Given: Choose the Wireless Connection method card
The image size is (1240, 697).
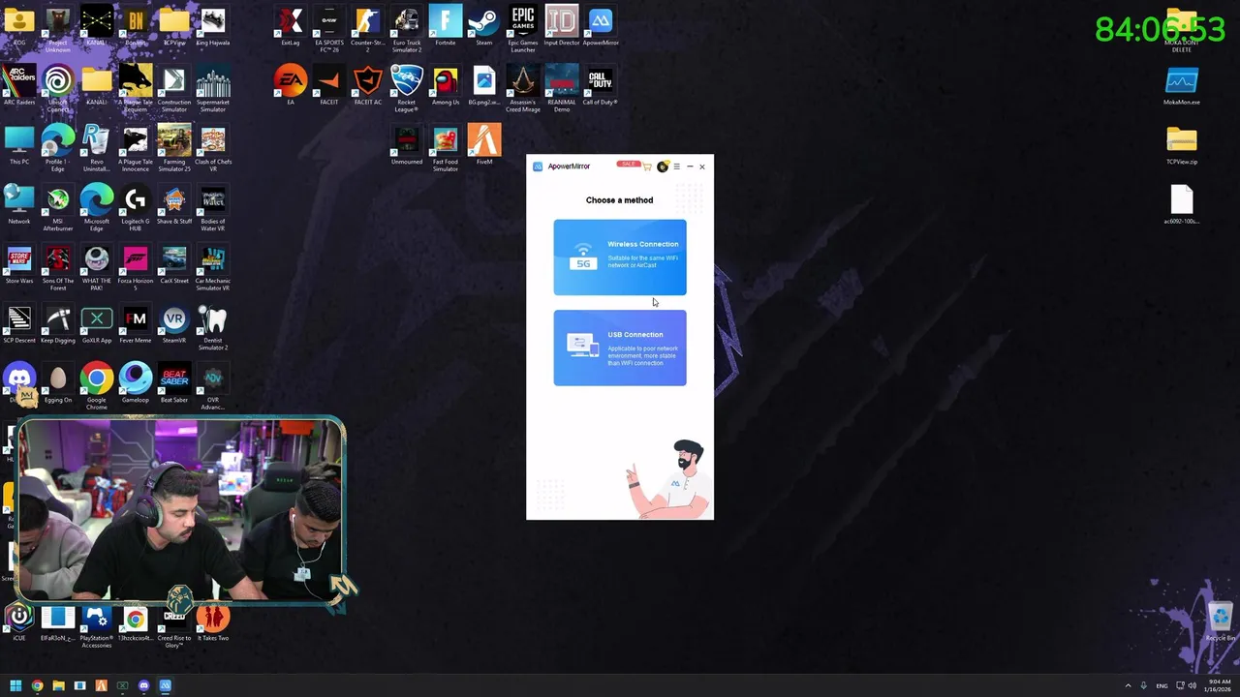Looking at the screenshot, I should point(620,258).
